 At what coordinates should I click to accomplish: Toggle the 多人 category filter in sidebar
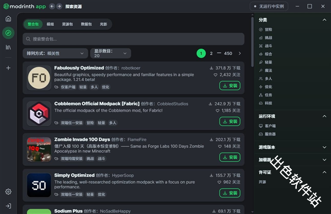pyautogui.click(x=265, y=79)
